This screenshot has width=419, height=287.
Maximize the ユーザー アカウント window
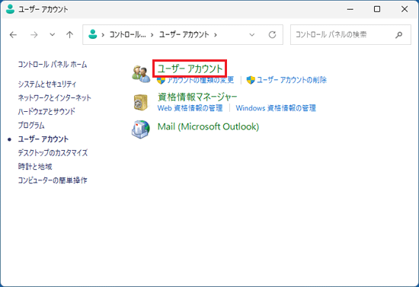point(377,9)
